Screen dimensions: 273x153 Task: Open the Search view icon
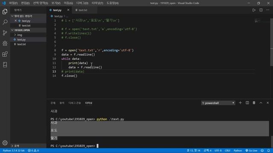coord(5,22)
